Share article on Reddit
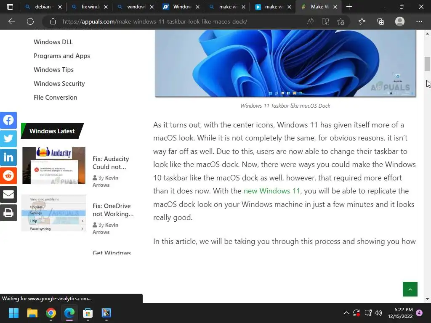Screen dimensions: 431x323 pos(8,175)
